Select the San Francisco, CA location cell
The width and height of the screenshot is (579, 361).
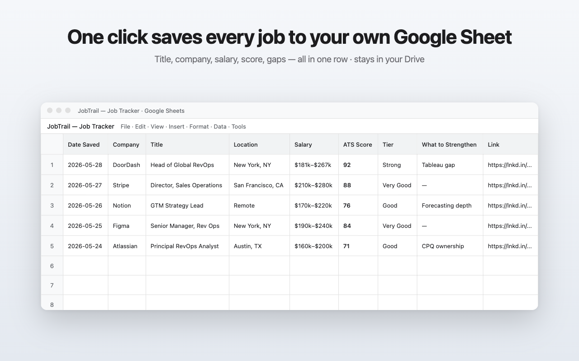[x=259, y=185]
